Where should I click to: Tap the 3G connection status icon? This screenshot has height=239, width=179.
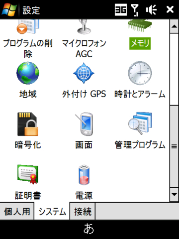point(121,9)
